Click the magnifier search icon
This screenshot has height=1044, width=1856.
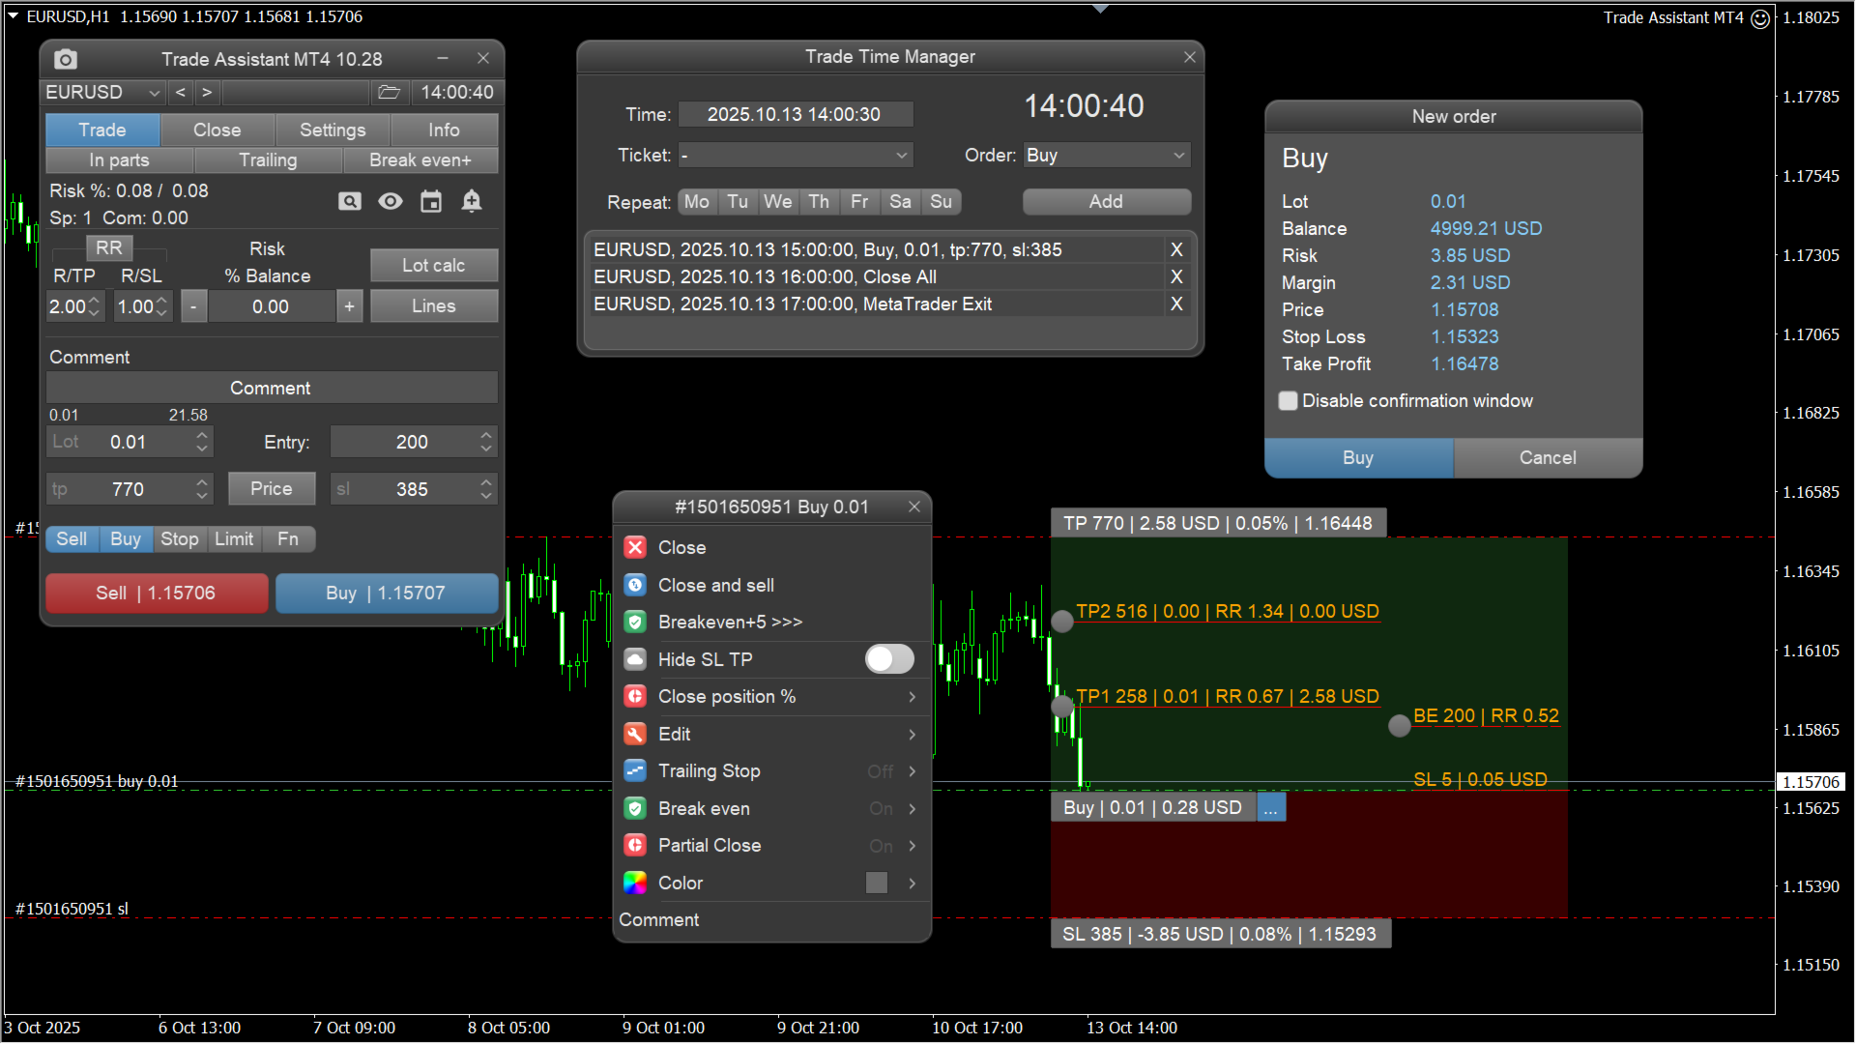click(349, 201)
